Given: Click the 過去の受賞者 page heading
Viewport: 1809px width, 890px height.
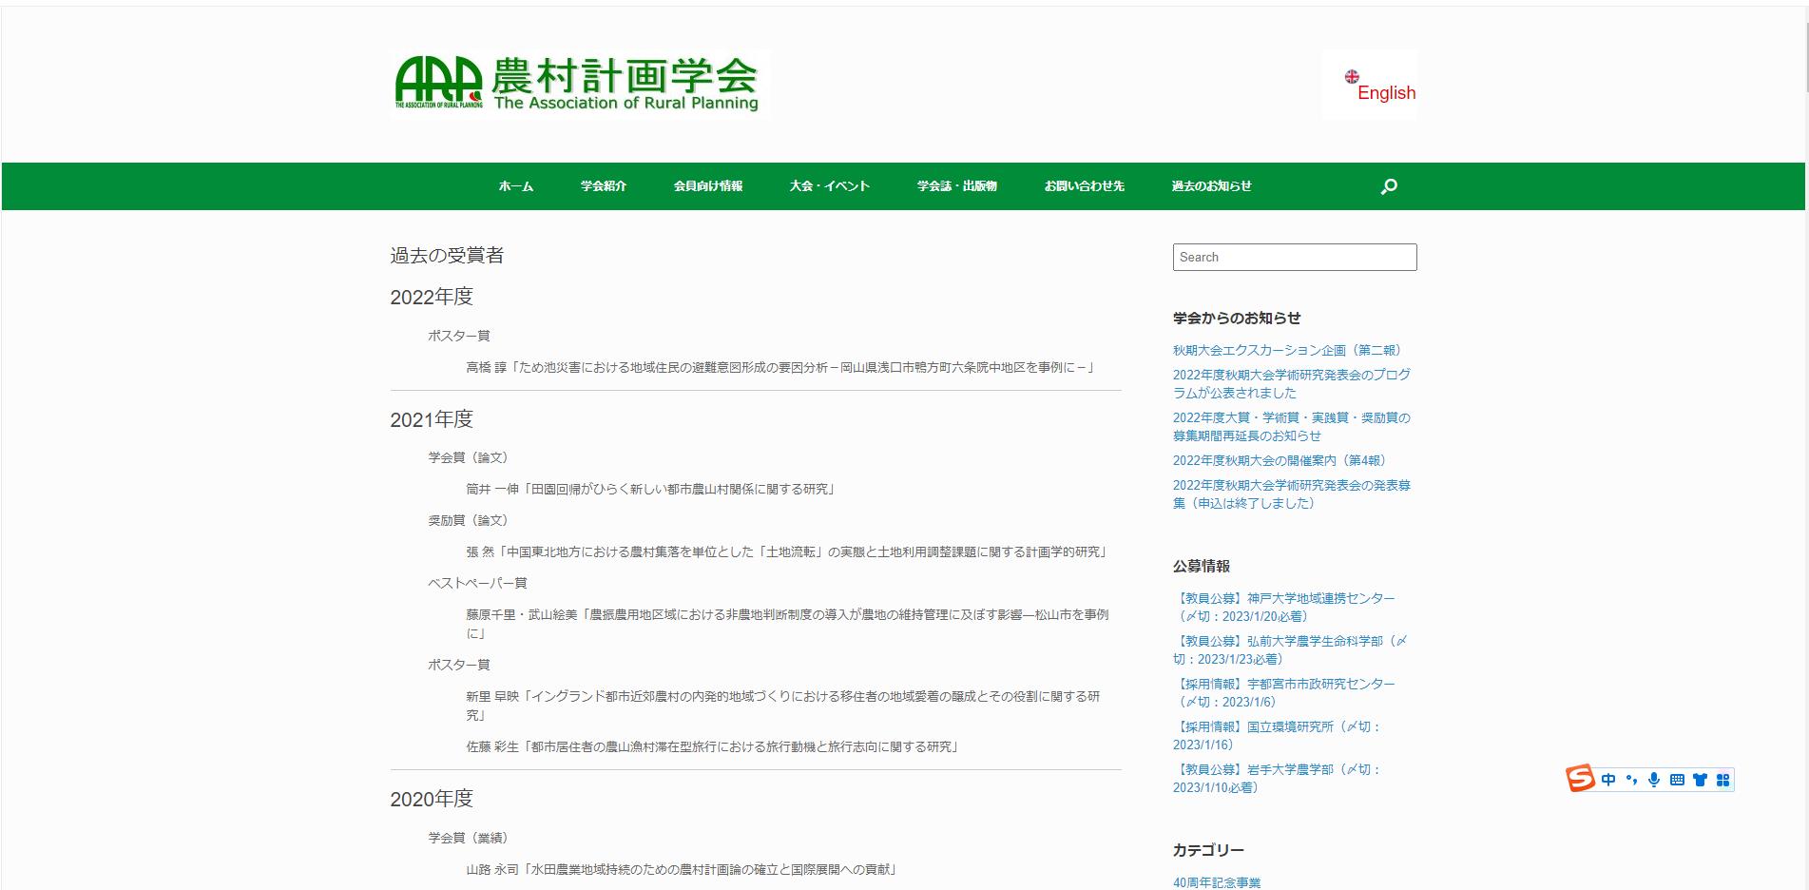Looking at the screenshot, I should 447,255.
